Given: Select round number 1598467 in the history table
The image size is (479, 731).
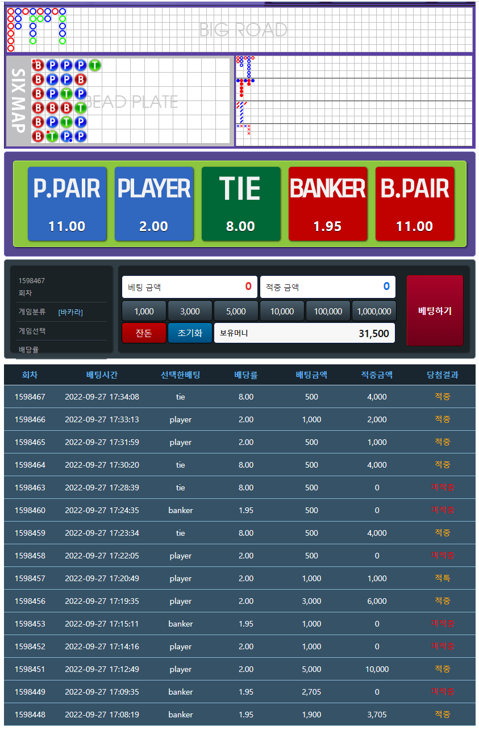Looking at the screenshot, I should 30,397.
